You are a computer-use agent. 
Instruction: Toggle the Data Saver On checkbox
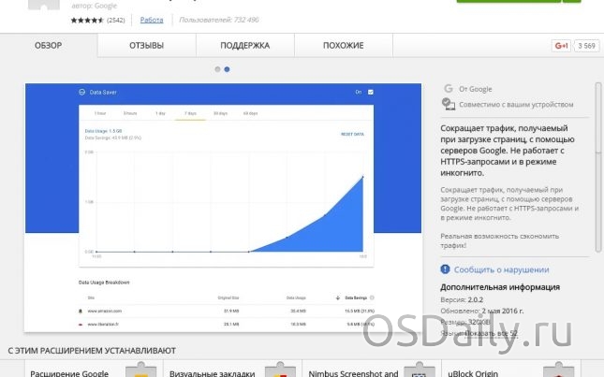click(371, 92)
